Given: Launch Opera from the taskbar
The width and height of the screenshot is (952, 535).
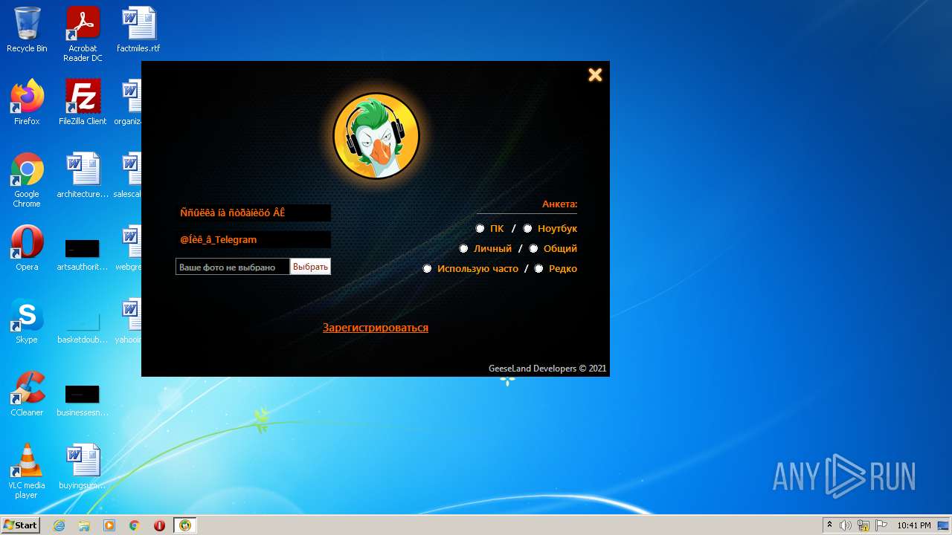Looking at the screenshot, I should point(159,525).
